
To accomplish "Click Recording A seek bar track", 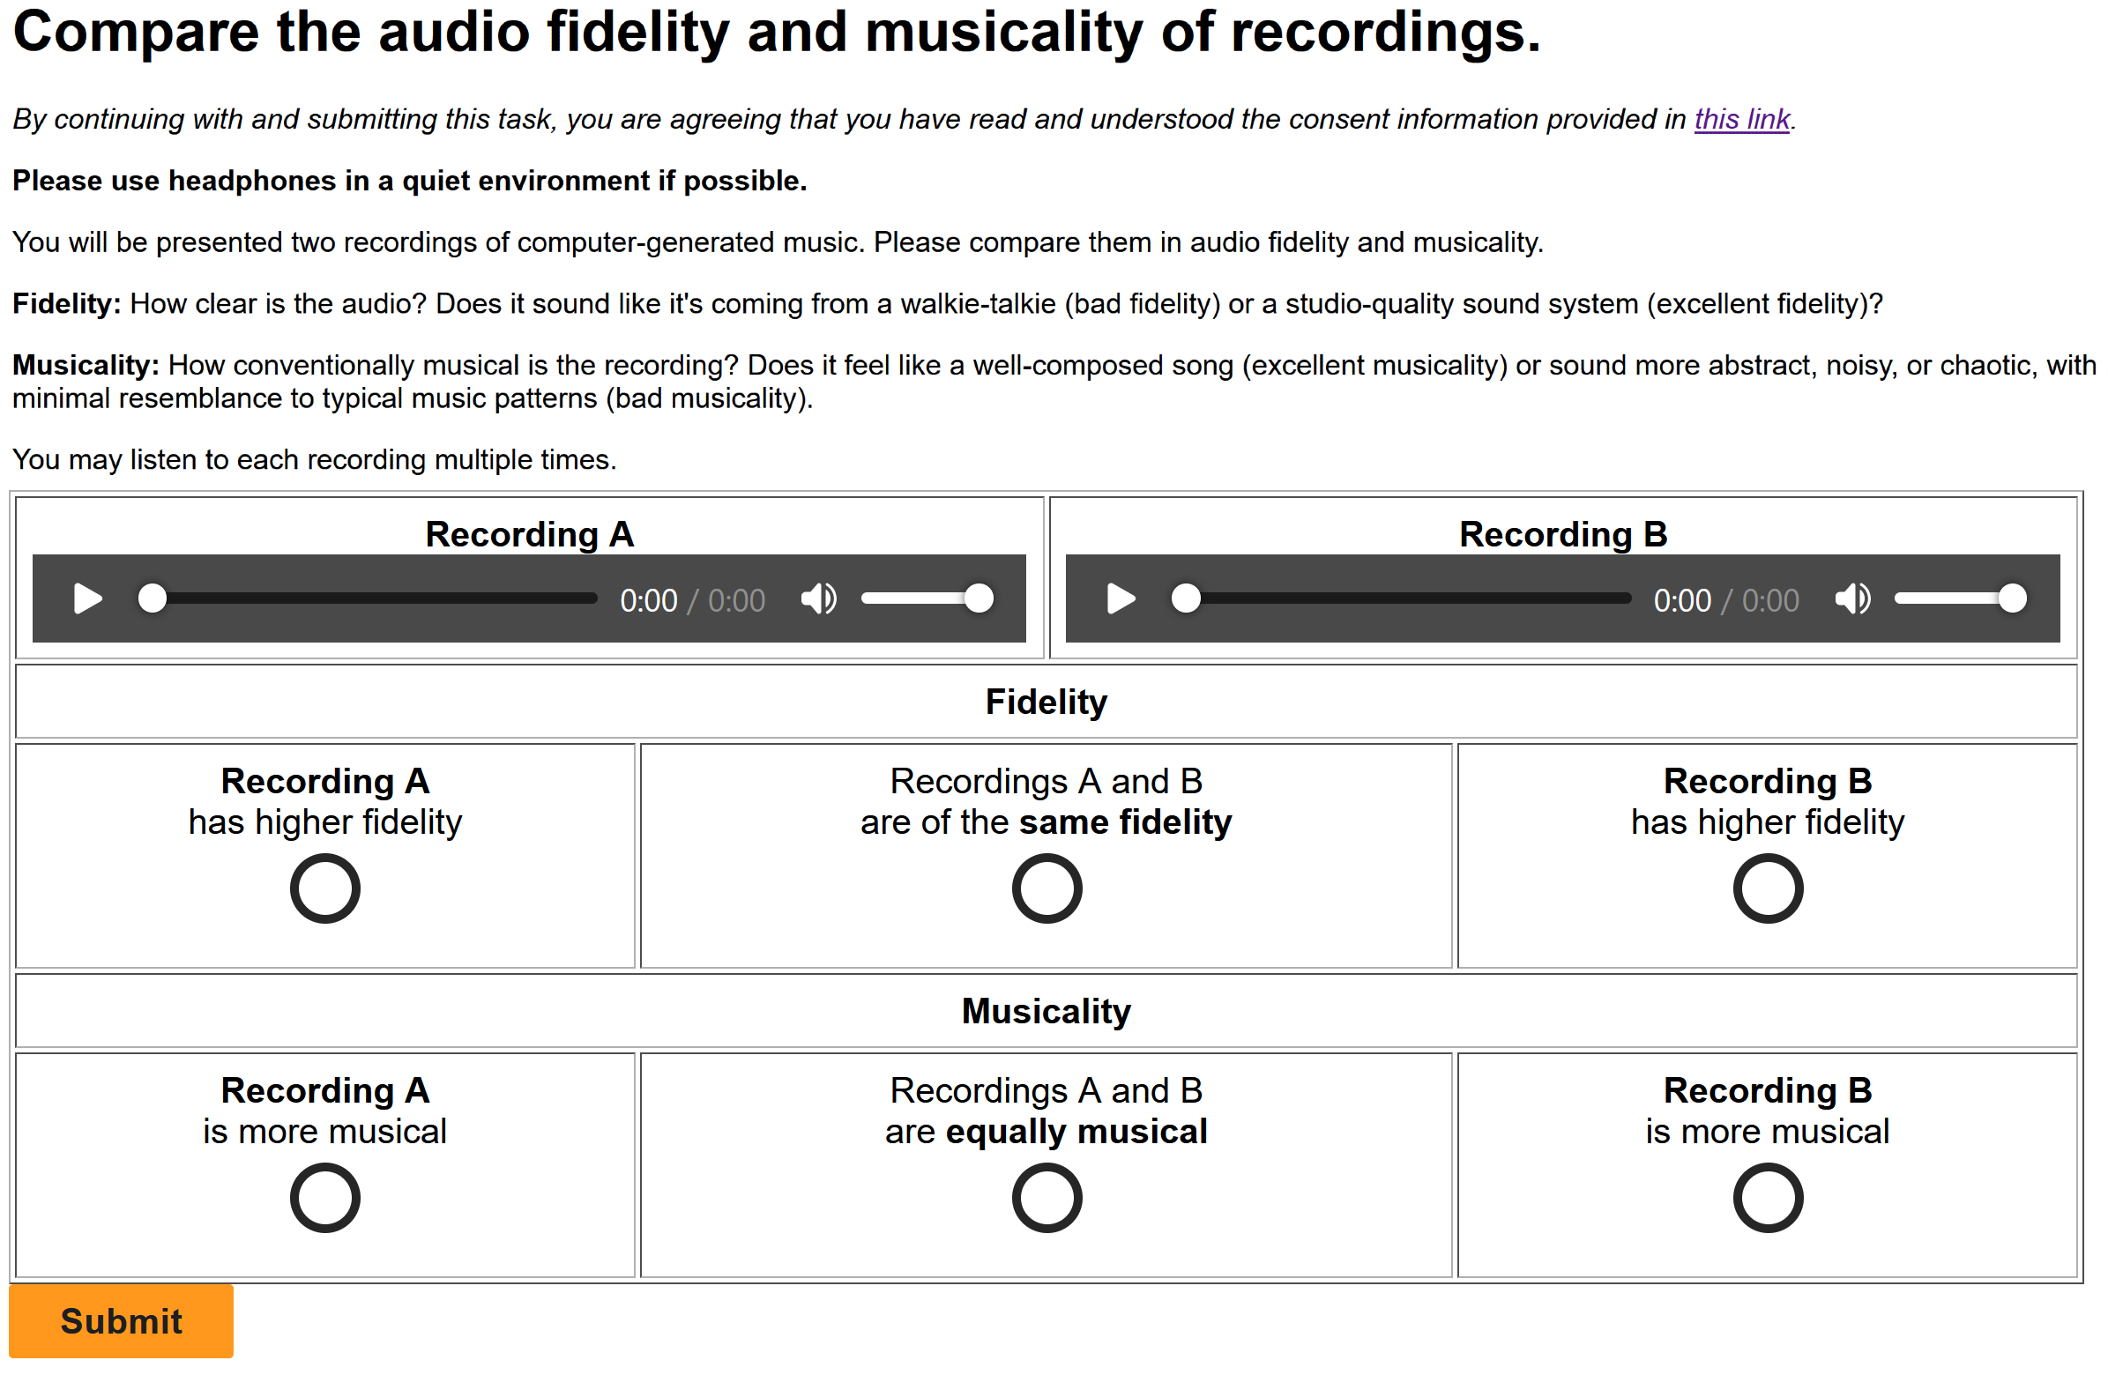I will click(381, 599).
